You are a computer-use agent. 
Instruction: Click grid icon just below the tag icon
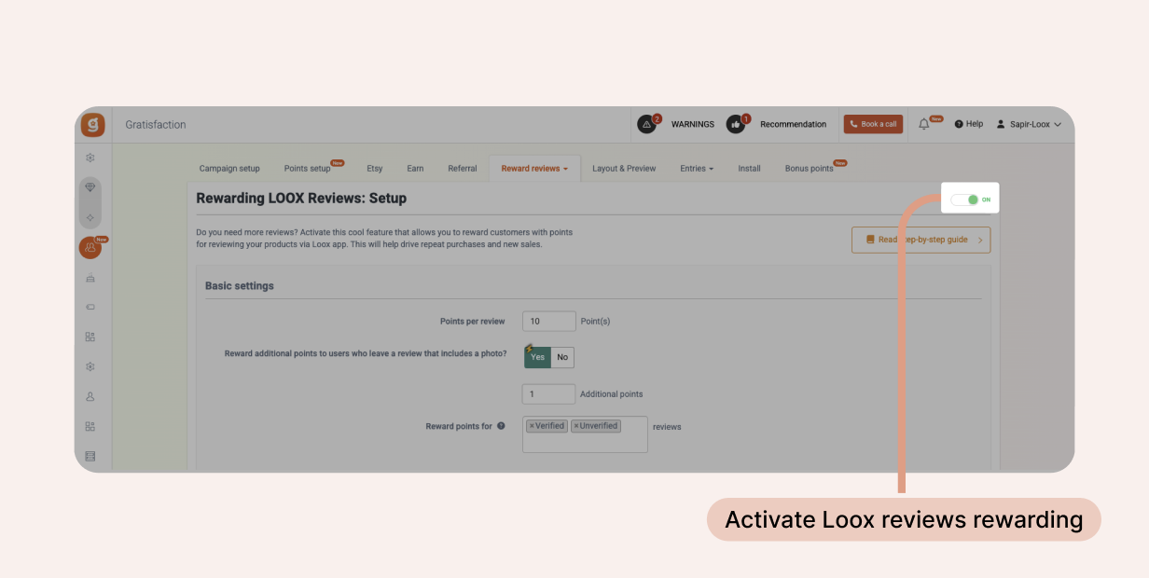tap(90, 337)
